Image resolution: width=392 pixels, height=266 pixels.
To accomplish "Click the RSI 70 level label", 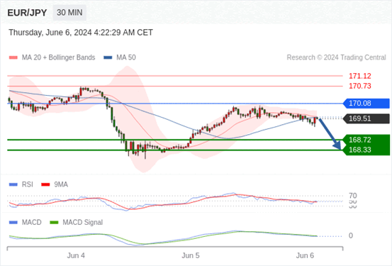I will coord(353,196).
